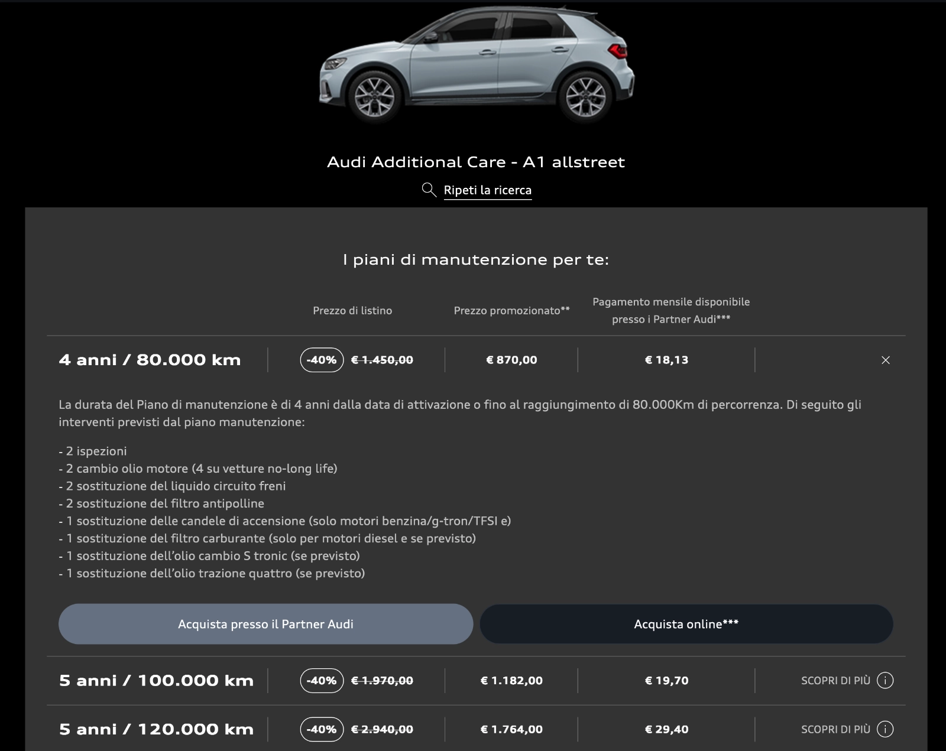This screenshot has width=946, height=751.
Task: Collapse the 4 anni plan with X icon
Action: point(885,360)
